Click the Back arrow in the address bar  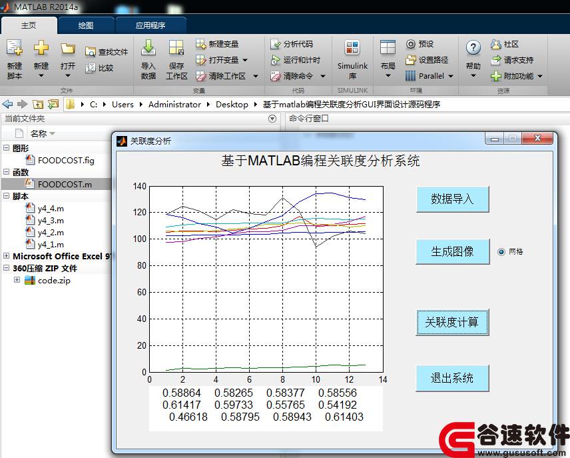pyautogui.click(x=7, y=105)
